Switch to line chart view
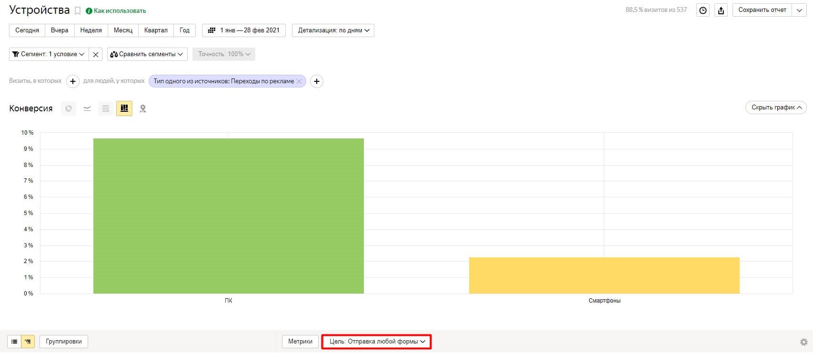 click(x=87, y=108)
